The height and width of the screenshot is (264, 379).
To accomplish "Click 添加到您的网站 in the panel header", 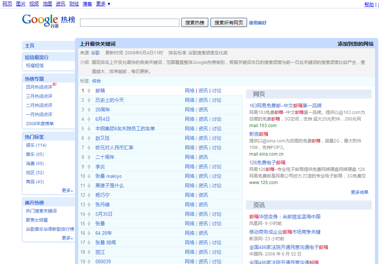I will pos(356,44).
